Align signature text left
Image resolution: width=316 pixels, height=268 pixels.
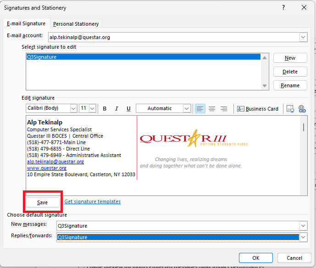[x=200, y=109]
